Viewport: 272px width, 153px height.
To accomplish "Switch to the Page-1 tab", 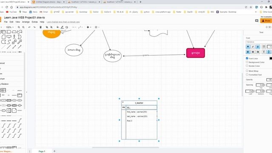I will 42,151.
